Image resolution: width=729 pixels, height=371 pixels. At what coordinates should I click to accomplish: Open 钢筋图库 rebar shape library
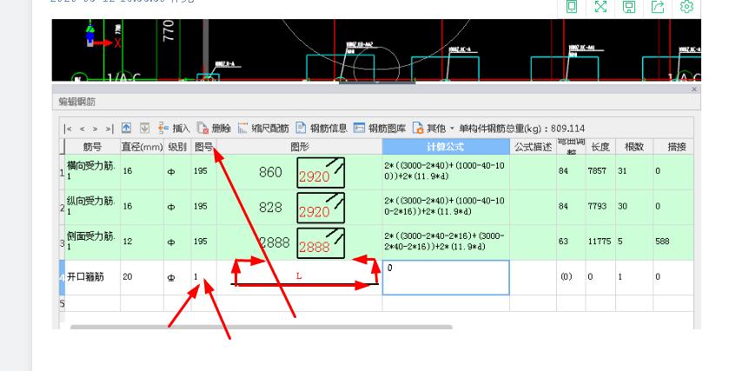[380, 129]
